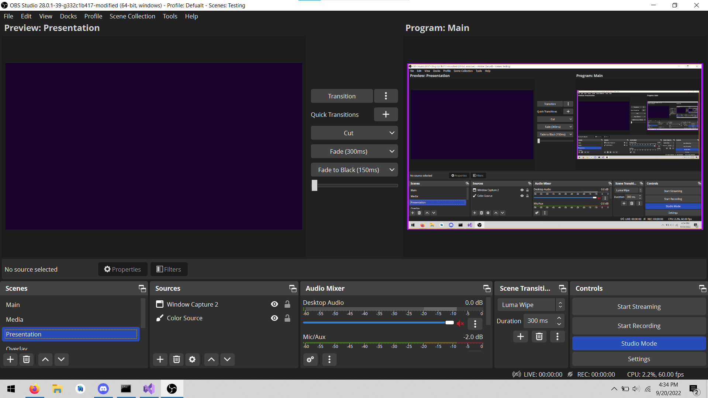Open the Windows notification center
The image size is (708, 398).
click(x=694, y=389)
